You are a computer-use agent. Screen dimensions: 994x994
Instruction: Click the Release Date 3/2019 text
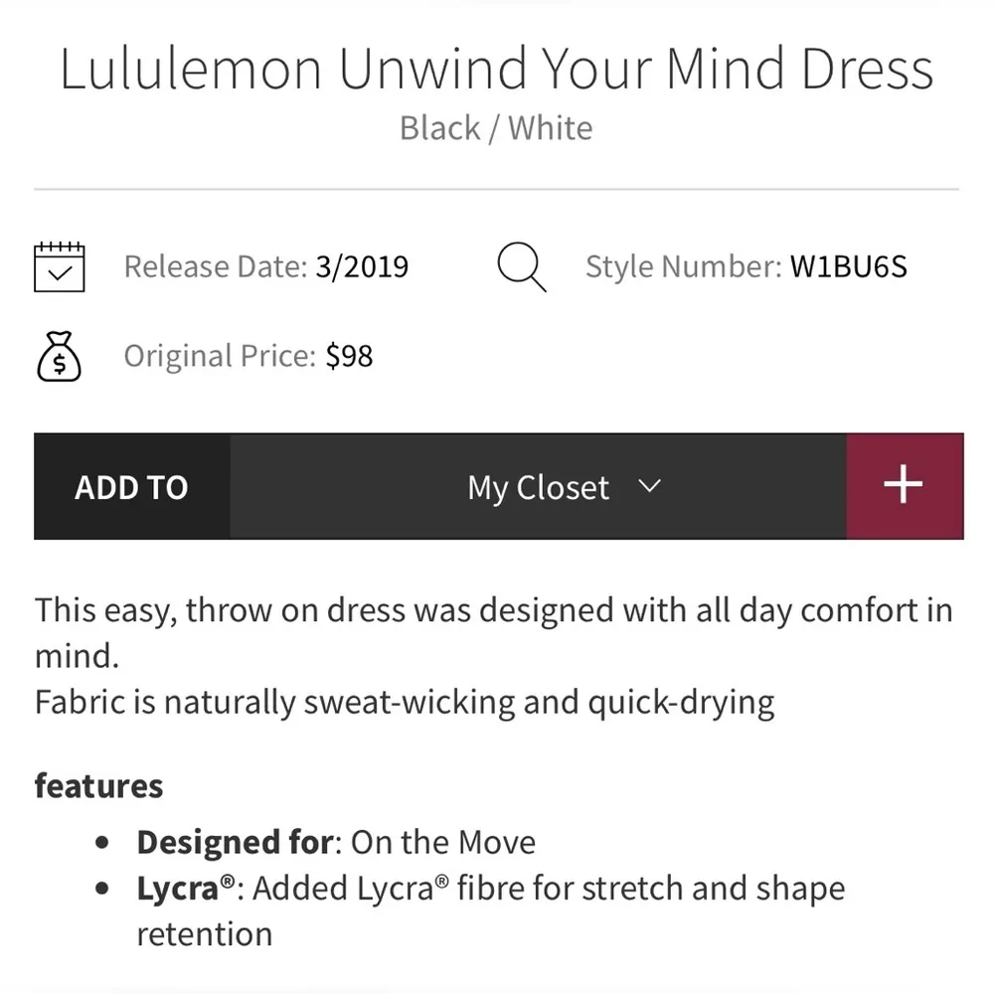click(265, 265)
